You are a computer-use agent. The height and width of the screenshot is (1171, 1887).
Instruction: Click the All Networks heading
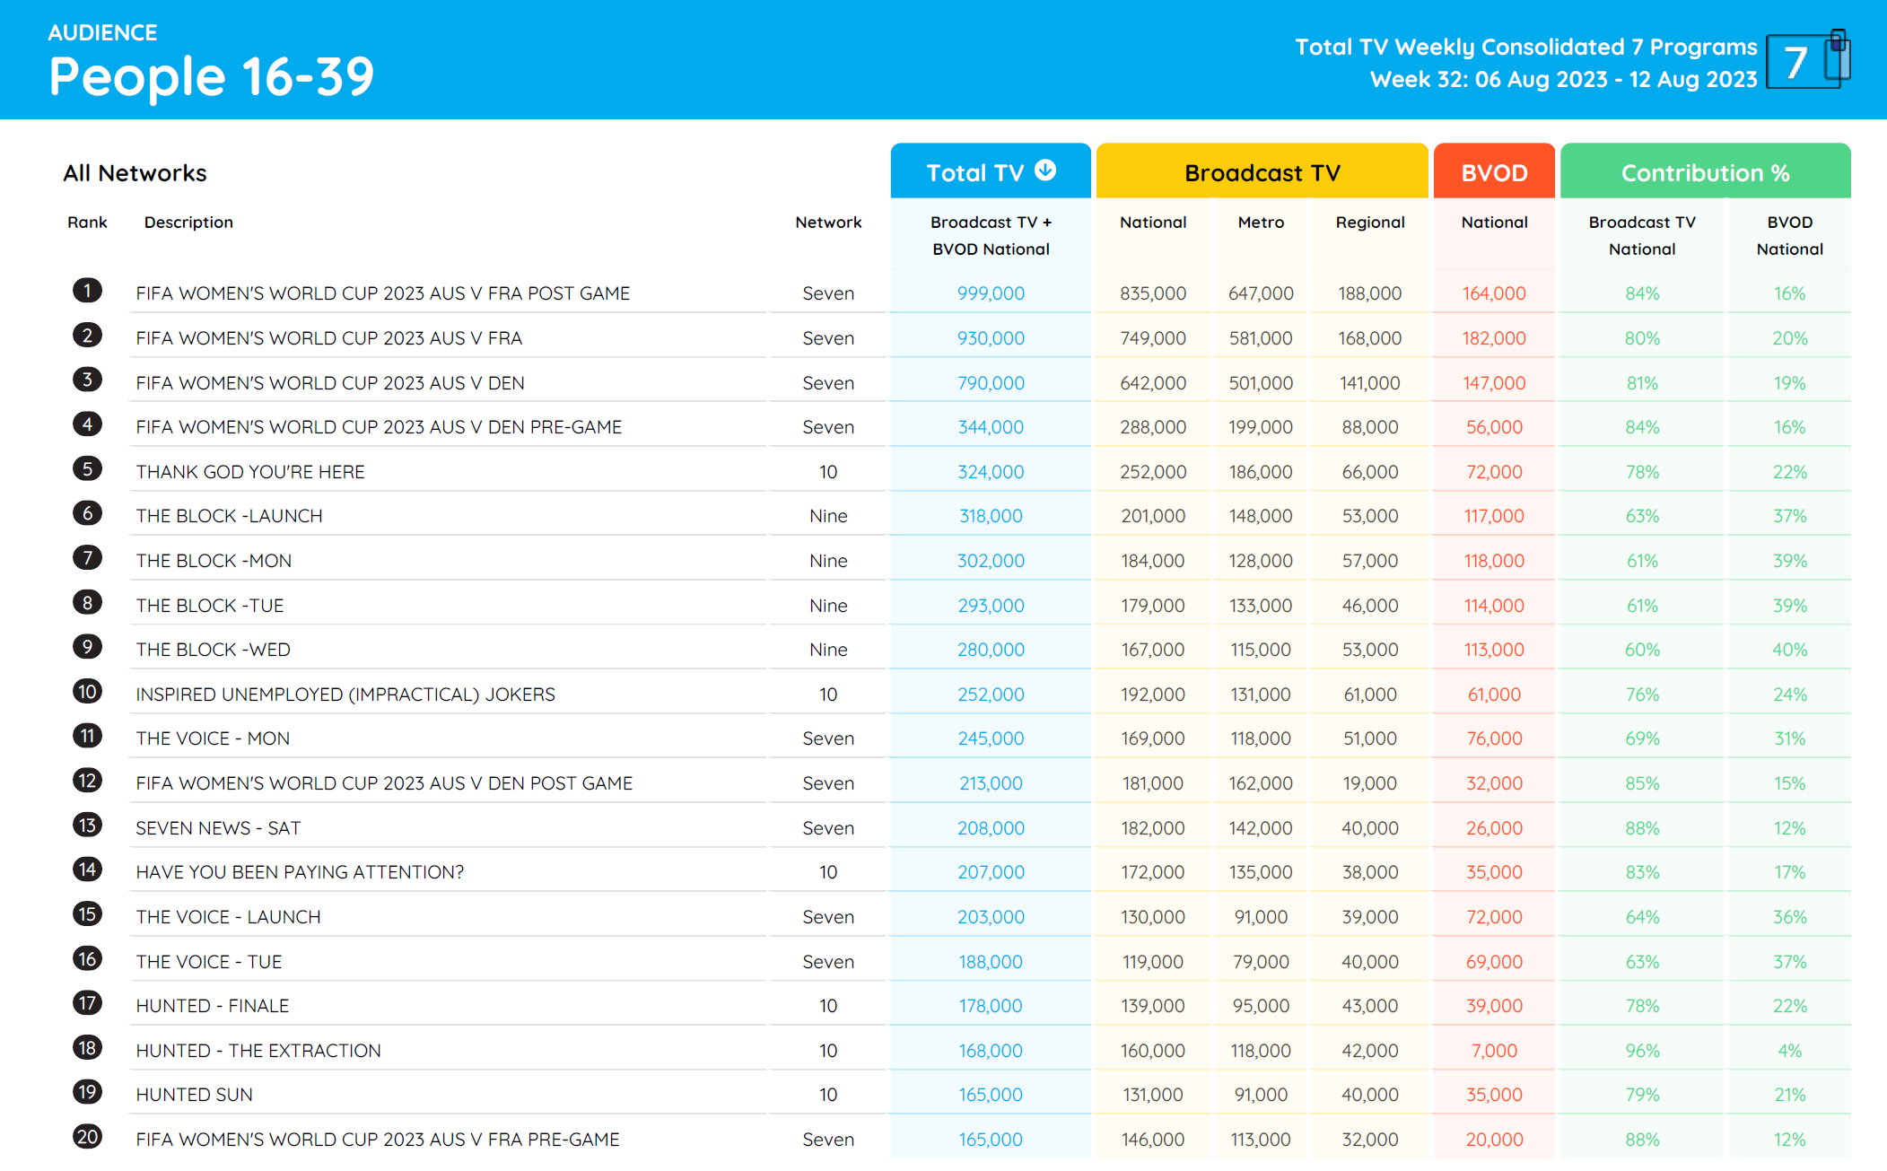pos(135,173)
